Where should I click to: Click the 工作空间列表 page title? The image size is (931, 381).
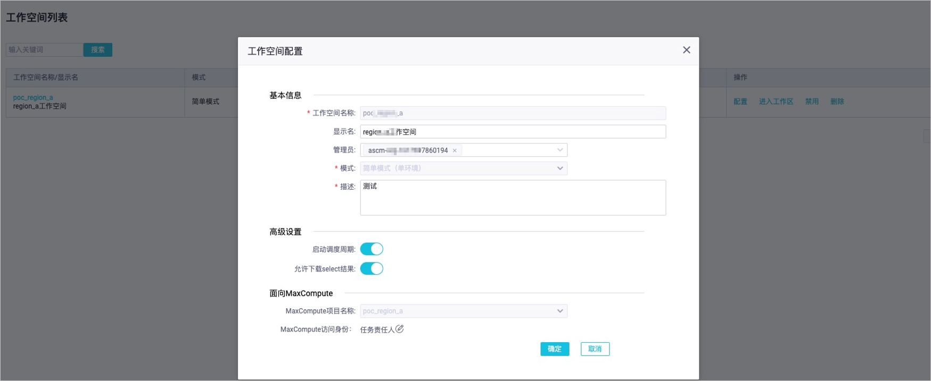[37, 18]
